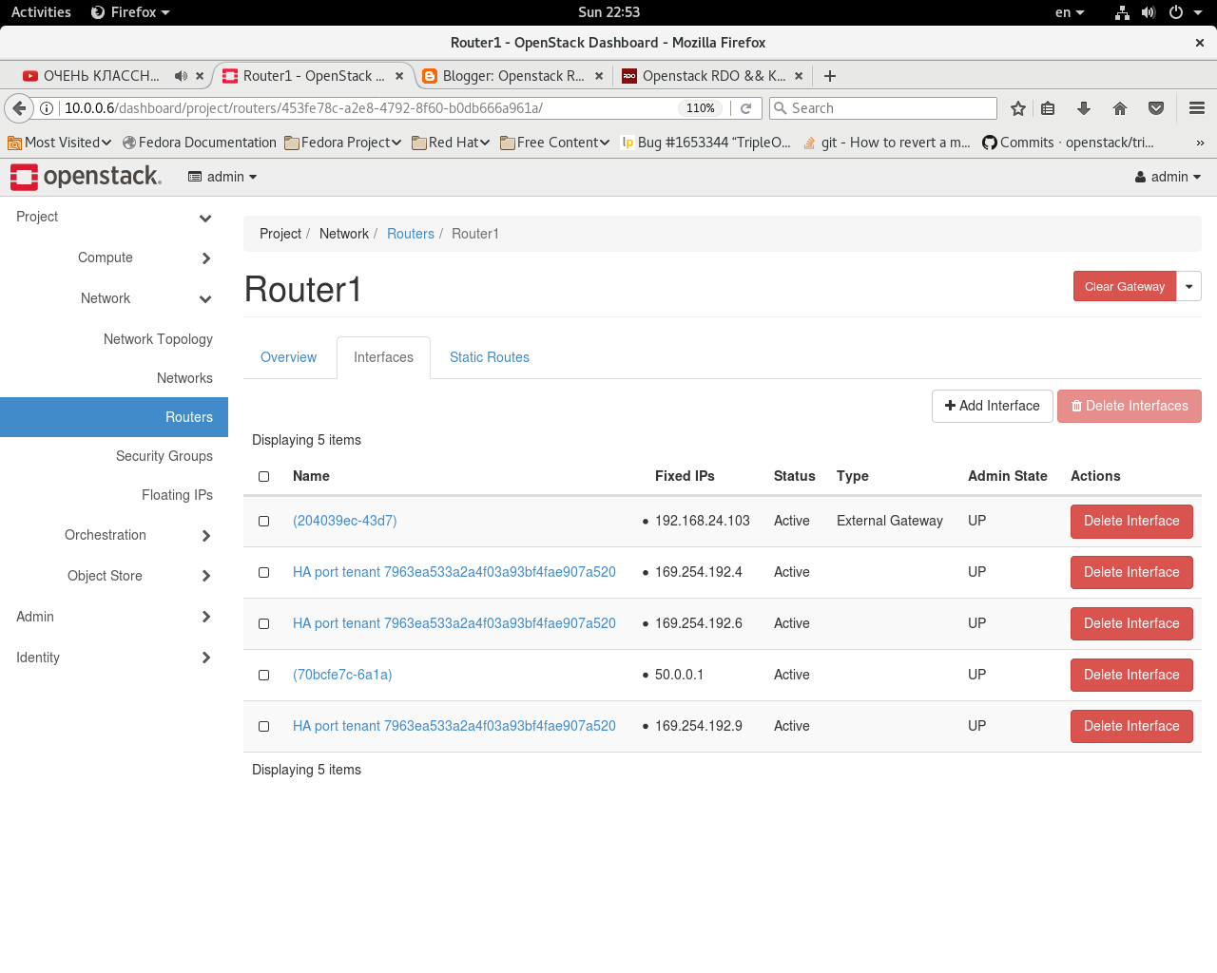
Task: Click the volume icon in the top bar
Action: point(1149,12)
